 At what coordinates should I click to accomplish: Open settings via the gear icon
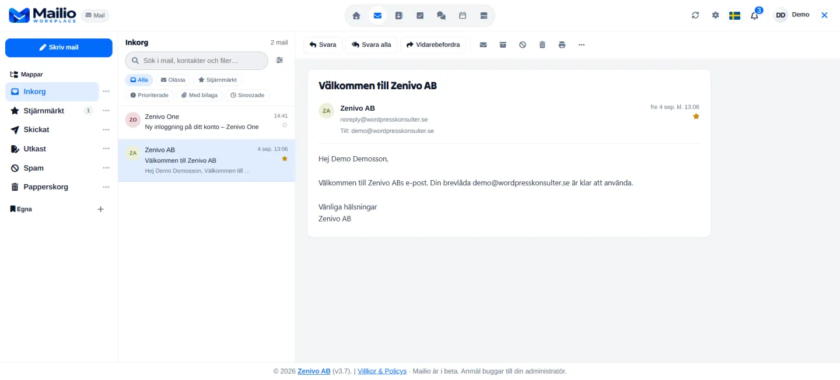(x=715, y=15)
